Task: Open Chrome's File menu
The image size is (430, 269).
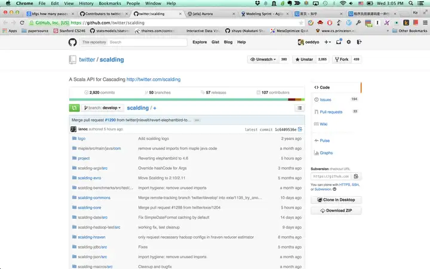Action: 42,4
